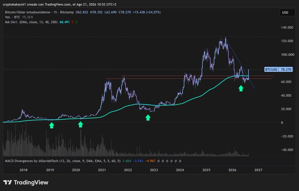Select the Bitcoin/Dólar estadounidense symbol title
299x191 pixels.
tap(27, 12)
